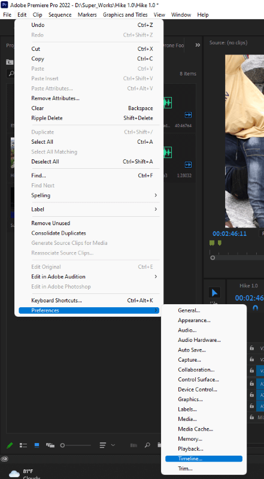Switch Project panel to Freeform View

(50, 445)
